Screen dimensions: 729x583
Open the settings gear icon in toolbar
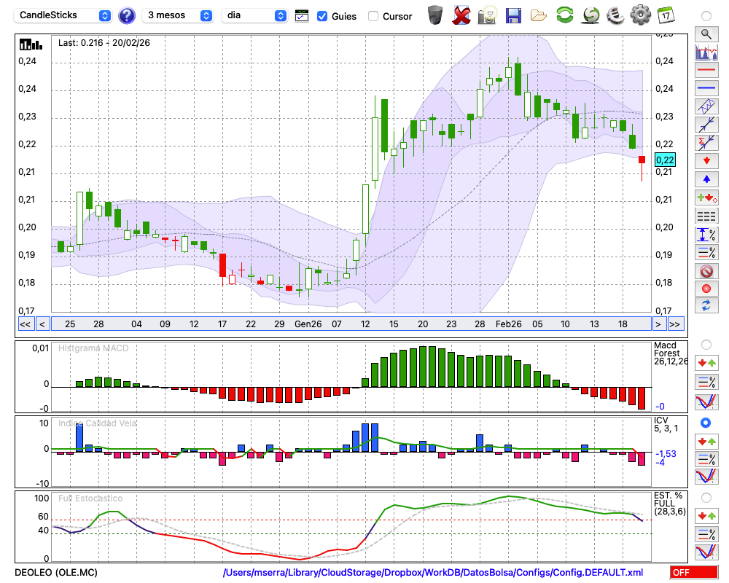[x=640, y=15]
